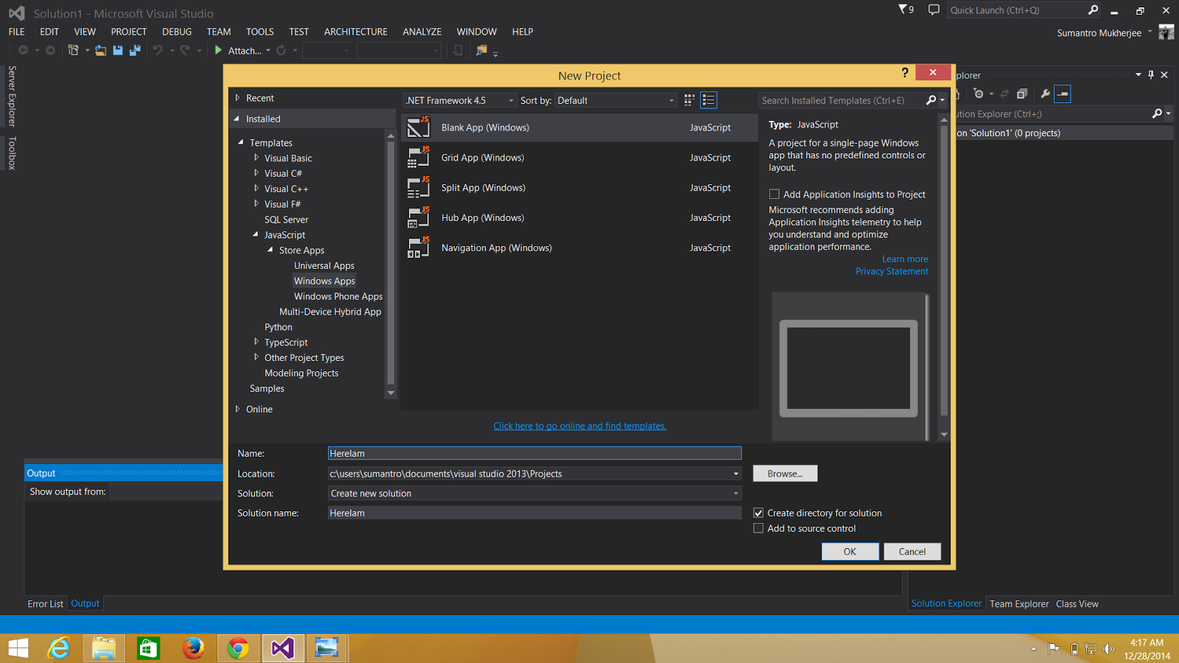Image resolution: width=1179 pixels, height=663 pixels.
Task: Switch template view to Small Icons
Action: pos(688,99)
